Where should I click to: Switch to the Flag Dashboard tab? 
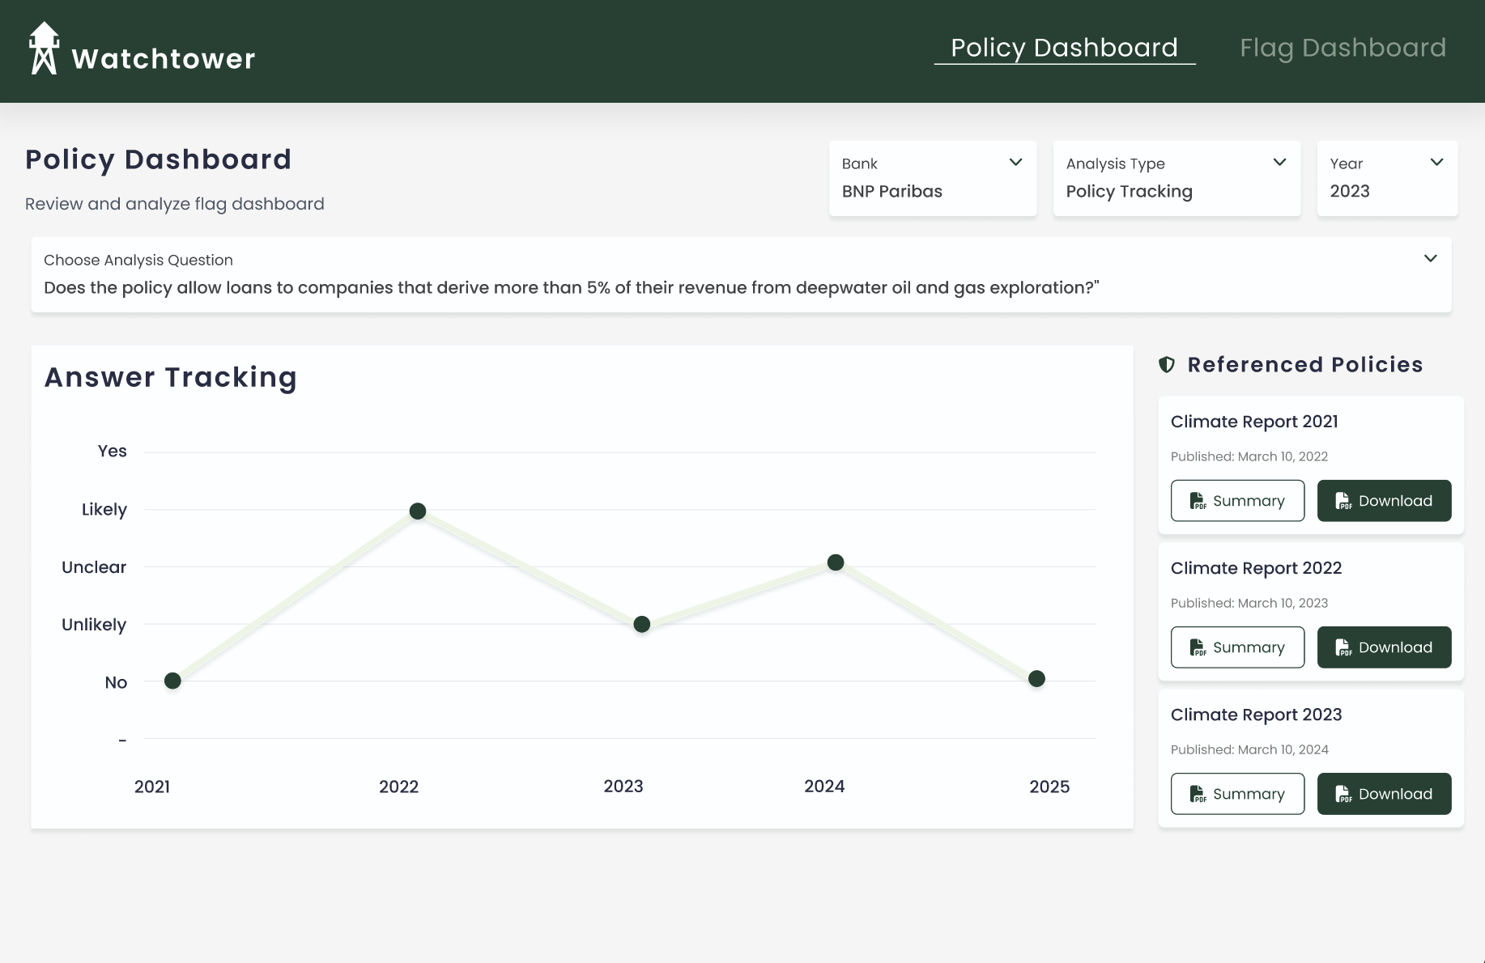pos(1342,48)
